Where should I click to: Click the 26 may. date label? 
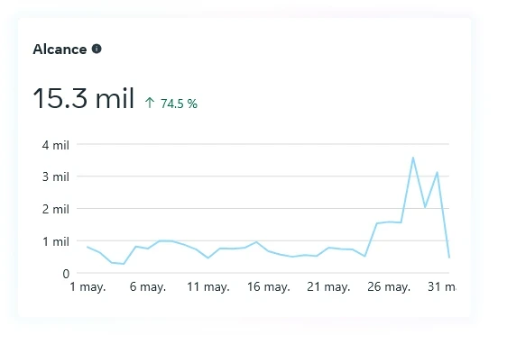(389, 286)
